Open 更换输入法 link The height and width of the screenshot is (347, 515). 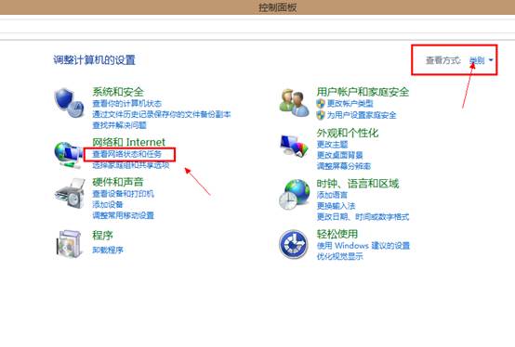(x=336, y=206)
